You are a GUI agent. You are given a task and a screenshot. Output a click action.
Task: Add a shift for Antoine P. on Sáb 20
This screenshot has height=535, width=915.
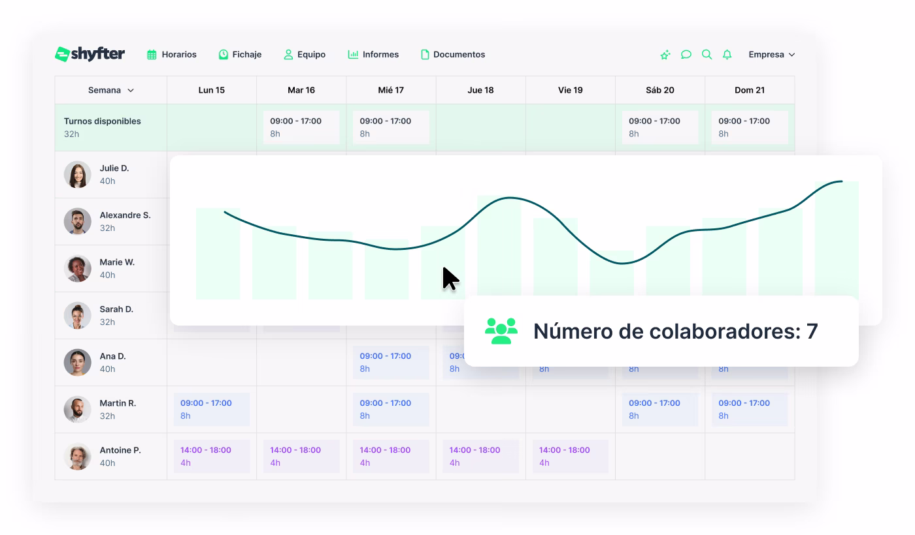[x=660, y=457]
